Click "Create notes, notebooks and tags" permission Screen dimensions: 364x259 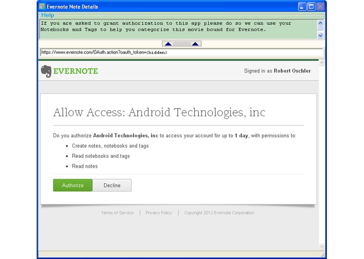pyautogui.click(x=111, y=146)
